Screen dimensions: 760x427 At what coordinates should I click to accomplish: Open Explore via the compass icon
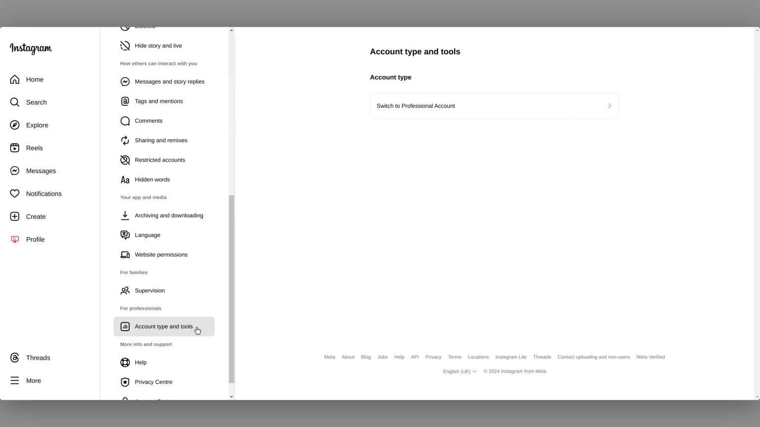(x=15, y=125)
